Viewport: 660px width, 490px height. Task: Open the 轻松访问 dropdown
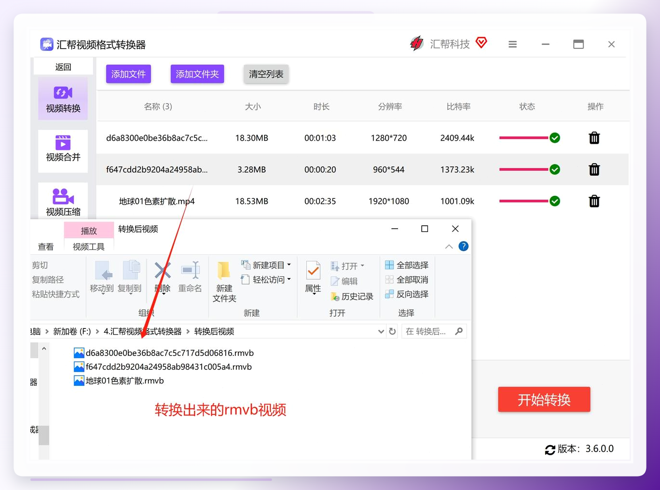(266, 279)
